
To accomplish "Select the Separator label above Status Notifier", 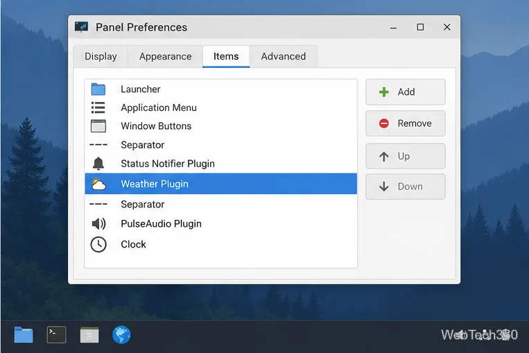I will click(x=143, y=145).
